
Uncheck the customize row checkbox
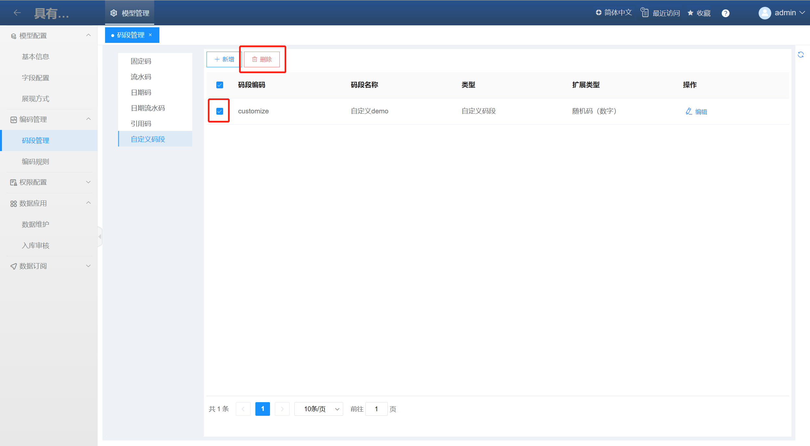pyautogui.click(x=220, y=111)
